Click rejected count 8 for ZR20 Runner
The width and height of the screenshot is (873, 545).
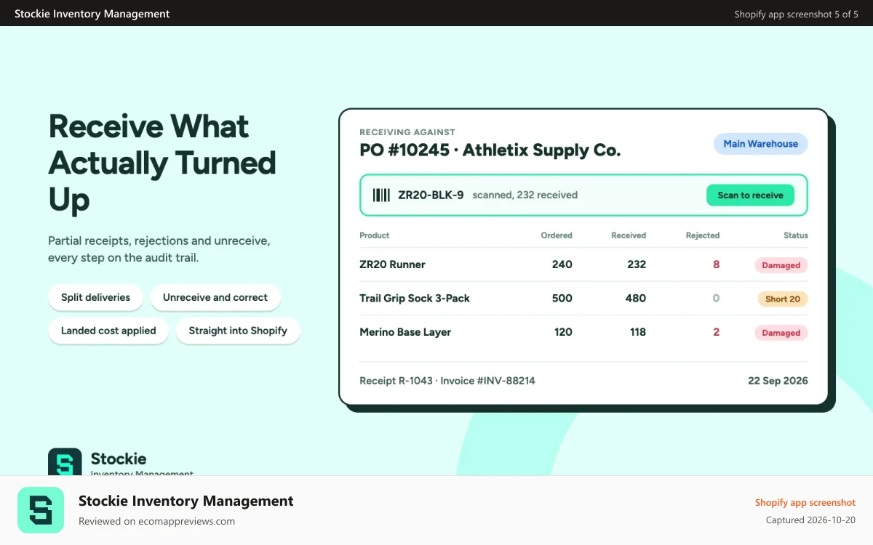coord(716,265)
